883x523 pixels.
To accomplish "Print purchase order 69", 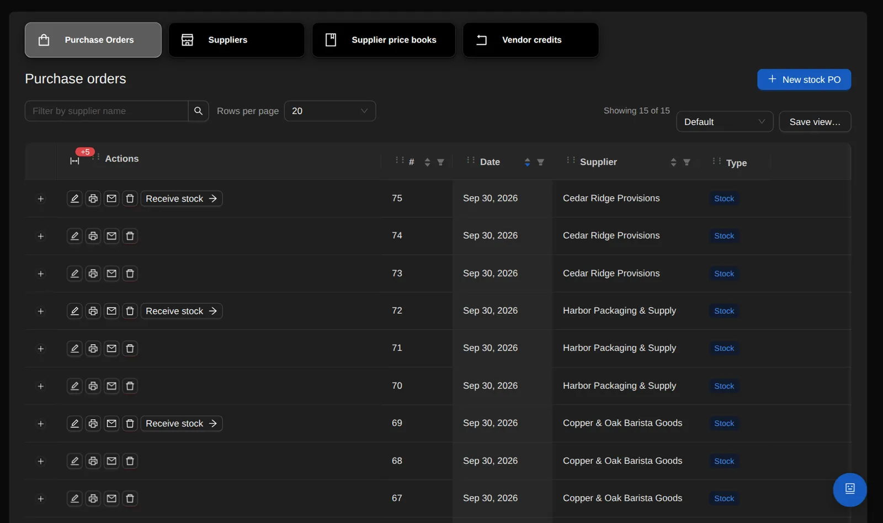I will tap(93, 424).
